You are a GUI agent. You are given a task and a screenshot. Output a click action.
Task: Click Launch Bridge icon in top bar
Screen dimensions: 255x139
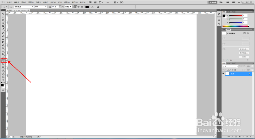pyautogui.click(x=91, y=2)
